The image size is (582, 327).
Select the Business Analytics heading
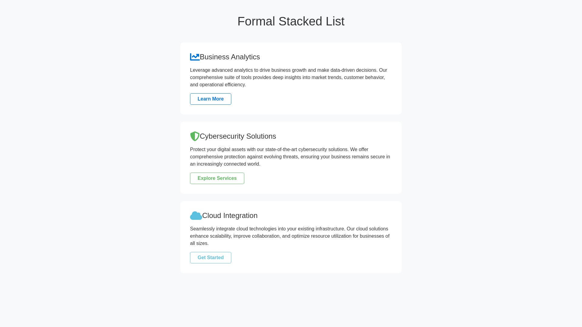(x=229, y=57)
